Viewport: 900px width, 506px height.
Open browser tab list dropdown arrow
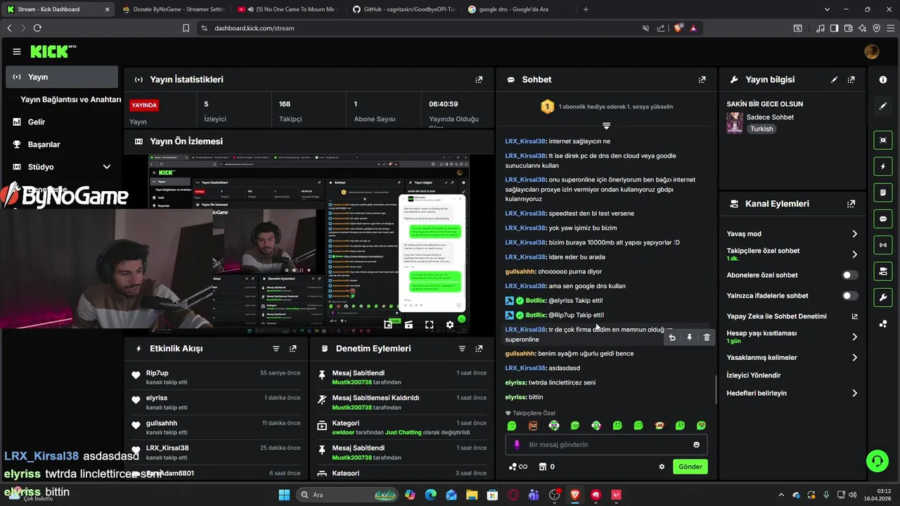pos(826,9)
